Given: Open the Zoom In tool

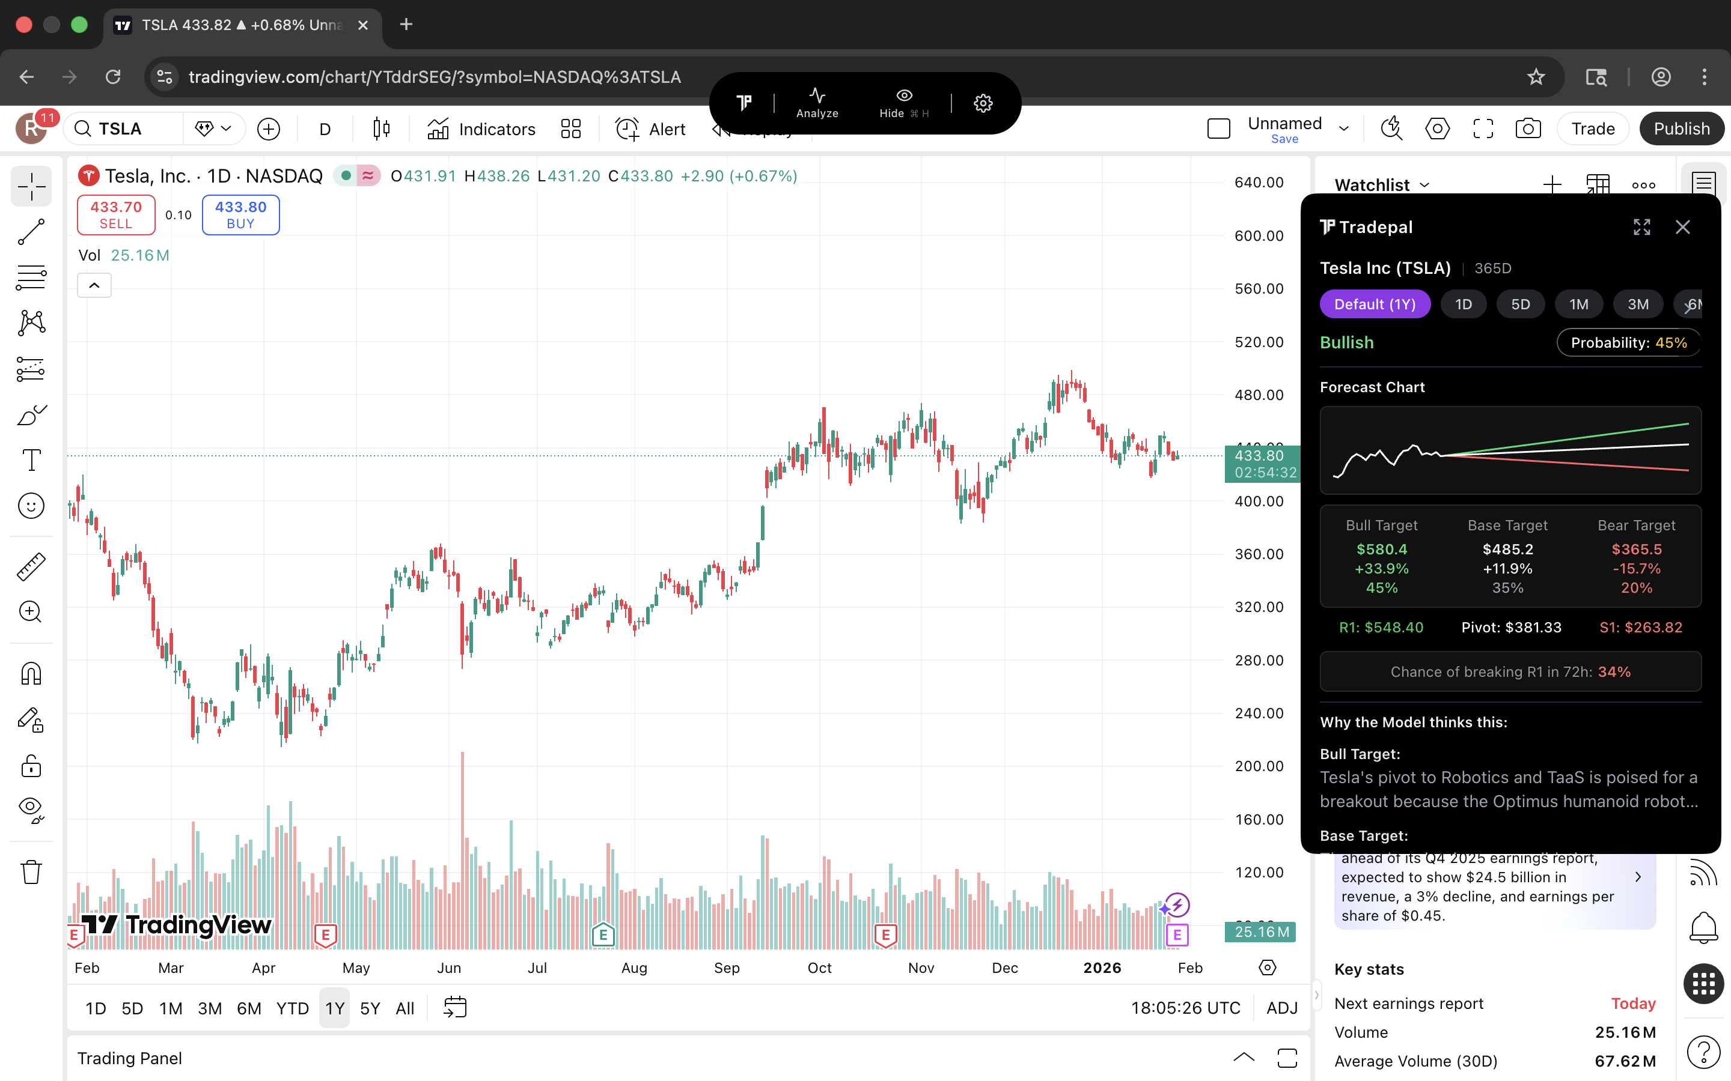Looking at the screenshot, I should 31,612.
